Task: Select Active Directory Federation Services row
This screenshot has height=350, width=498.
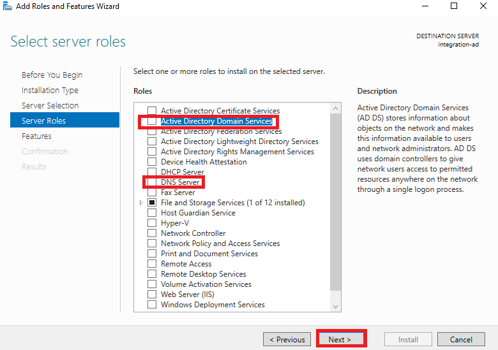Action: pyautogui.click(x=222, y=131)
